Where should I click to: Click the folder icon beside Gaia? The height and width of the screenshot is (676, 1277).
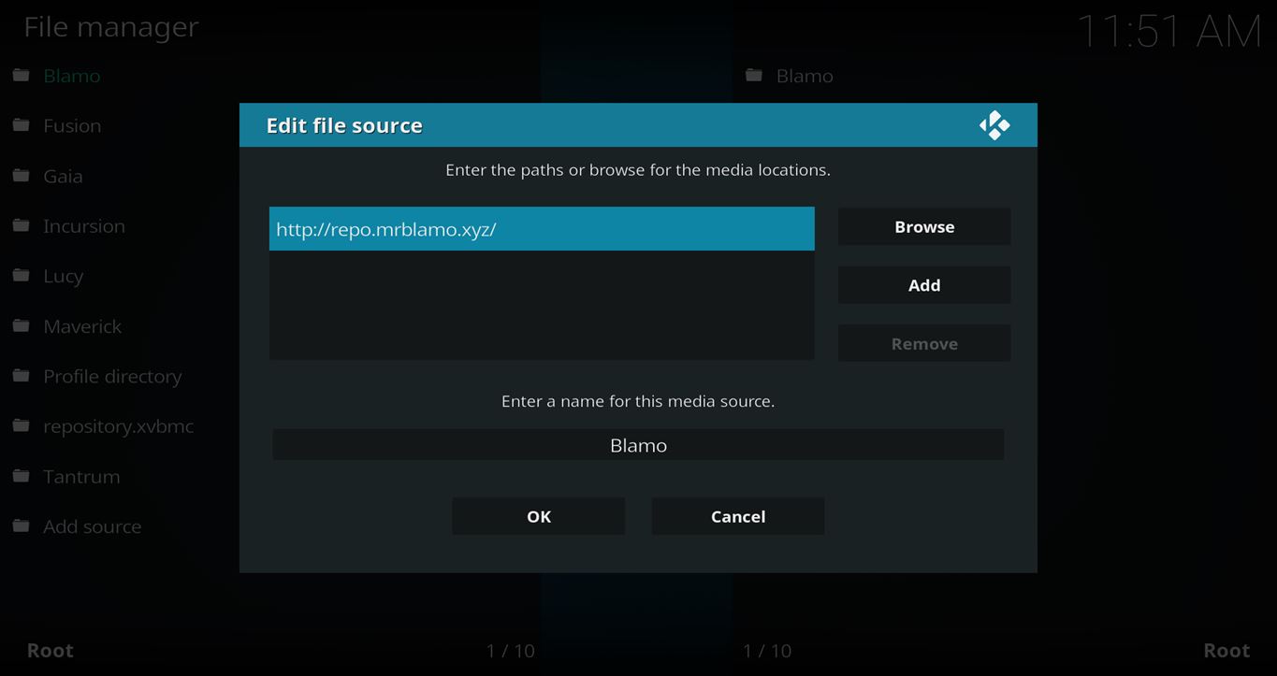(x=22, y=176)
